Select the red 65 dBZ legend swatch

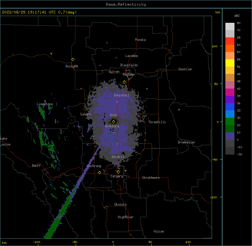(x=230, y=41)
